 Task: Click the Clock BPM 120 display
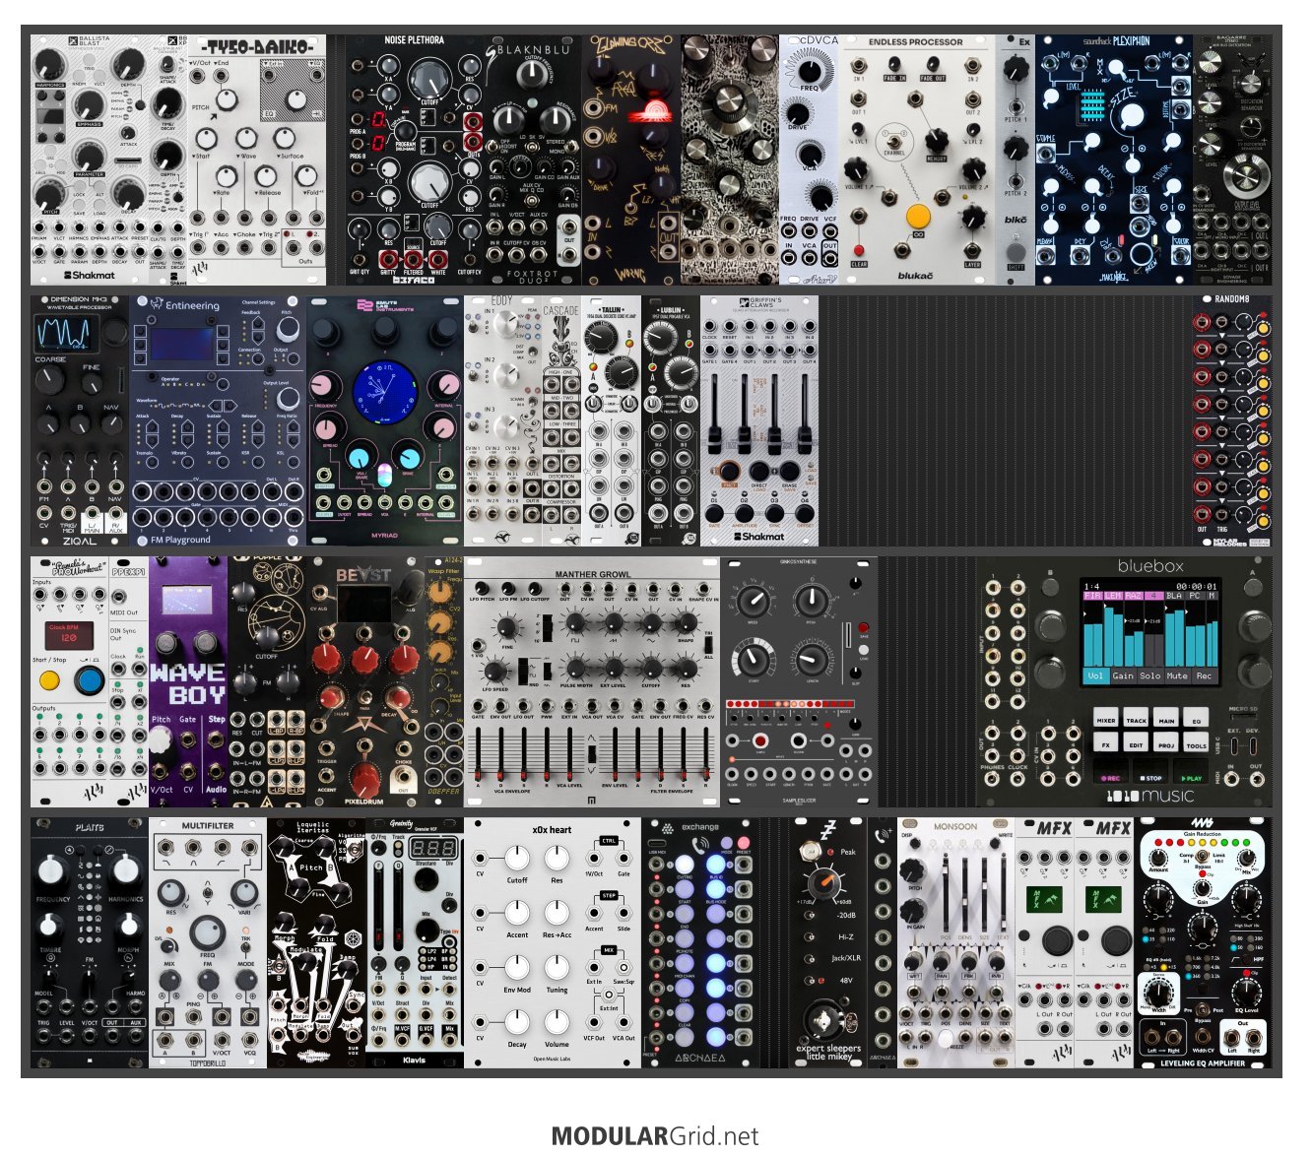tap(69, 634)
